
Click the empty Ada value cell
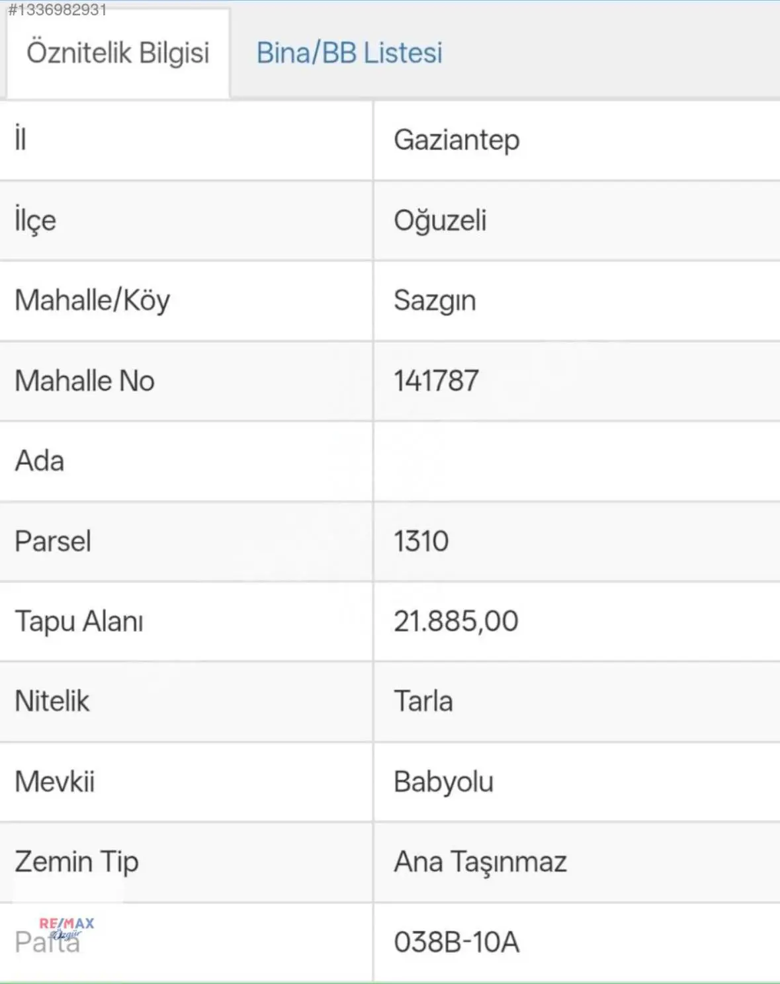pyautogui.click(x=576, y=462)
